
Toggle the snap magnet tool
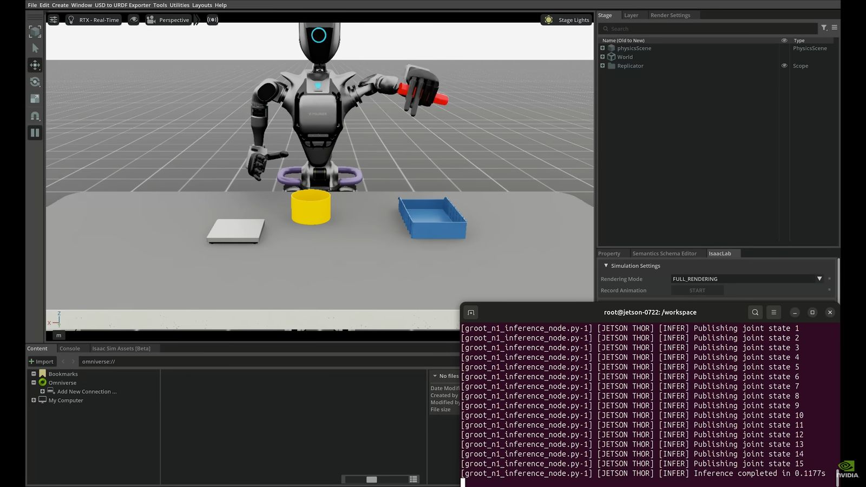pyautogui.click(x=35, y=116)
